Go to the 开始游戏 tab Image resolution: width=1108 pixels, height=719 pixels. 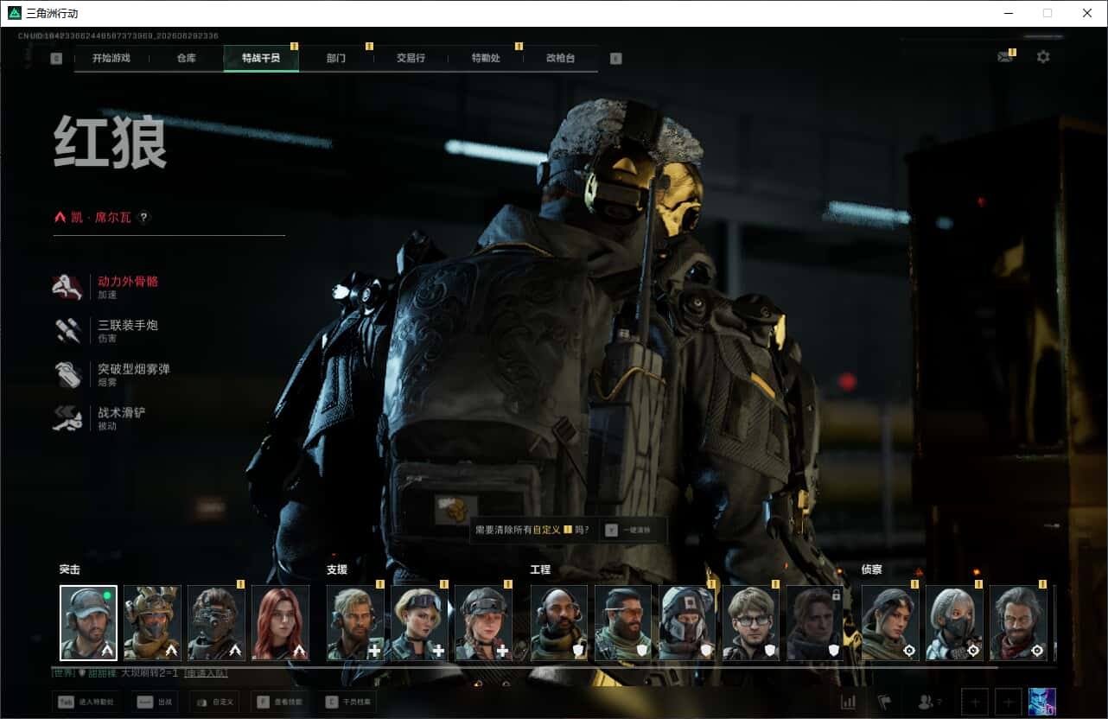(111, 59)
